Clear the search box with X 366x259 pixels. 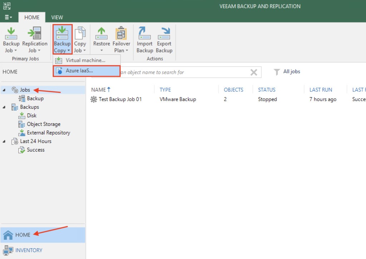click(254, 72)
